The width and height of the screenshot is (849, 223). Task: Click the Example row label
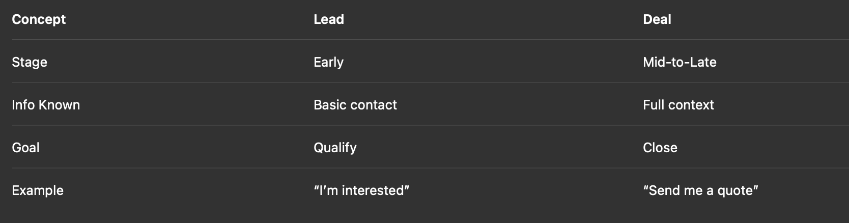38,190
